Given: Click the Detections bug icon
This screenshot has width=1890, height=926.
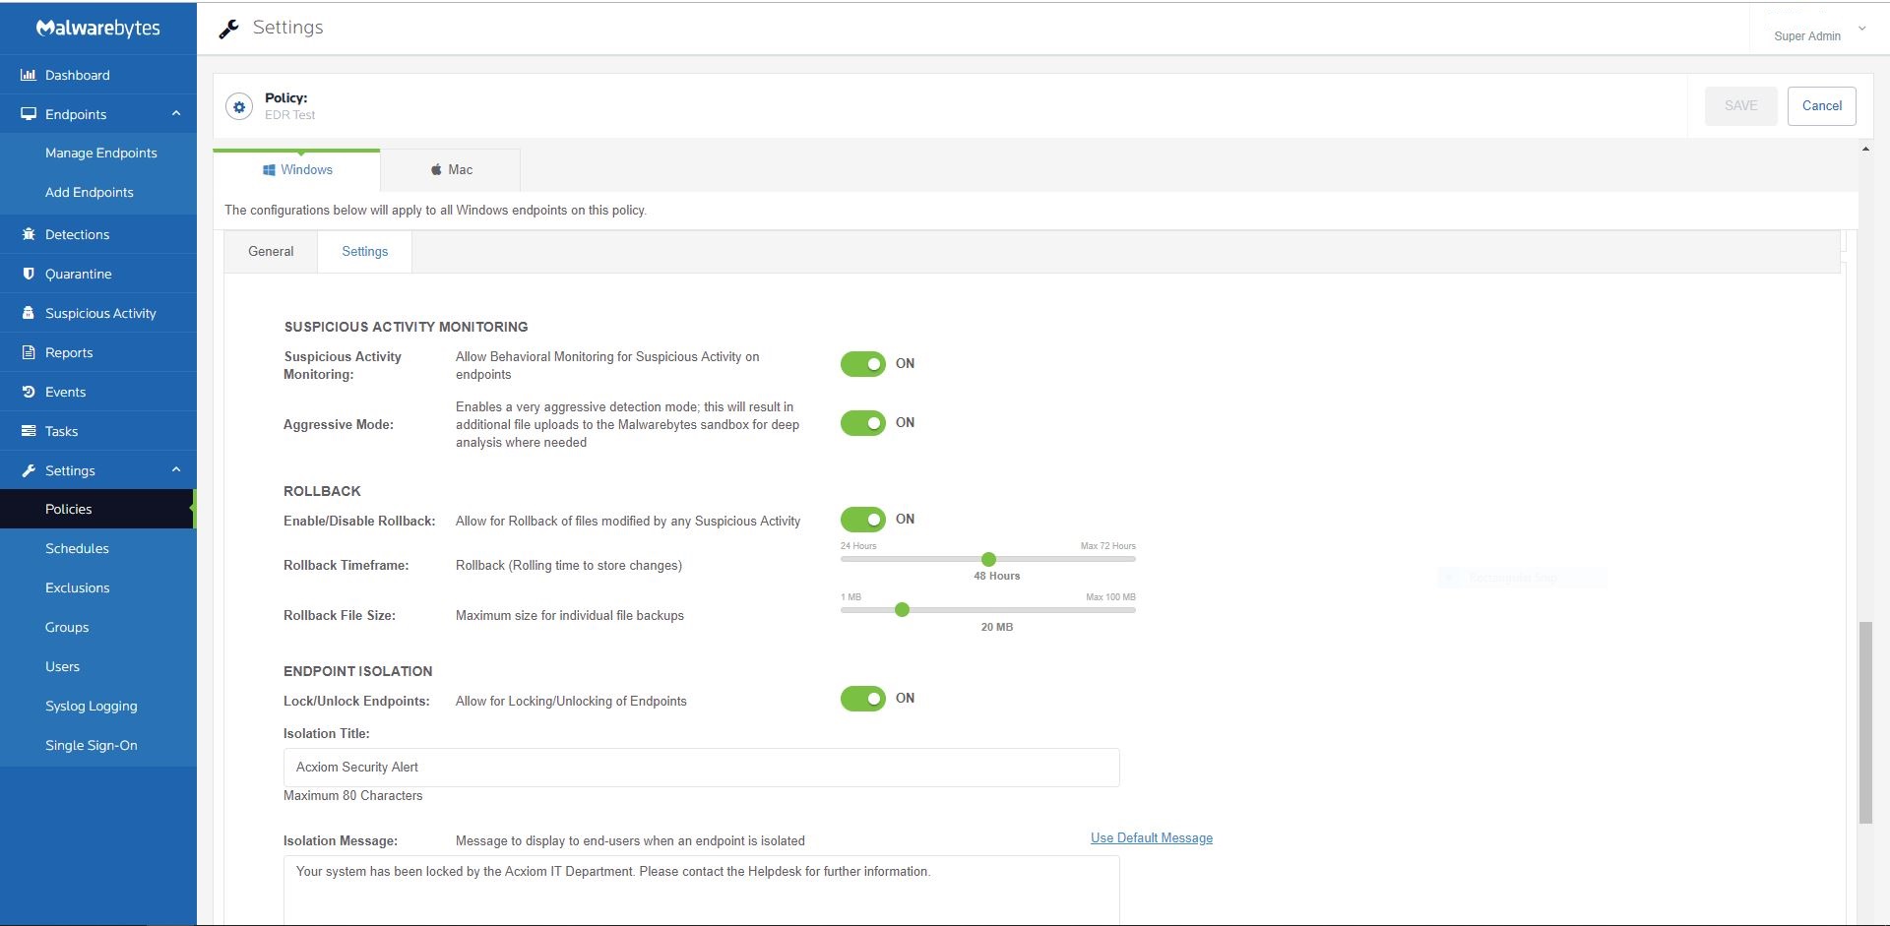Looking at the screenshot, I should click(28, 234).
